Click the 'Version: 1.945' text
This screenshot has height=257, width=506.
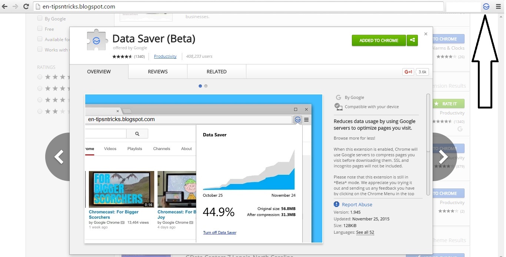click(x=346, y=212)
